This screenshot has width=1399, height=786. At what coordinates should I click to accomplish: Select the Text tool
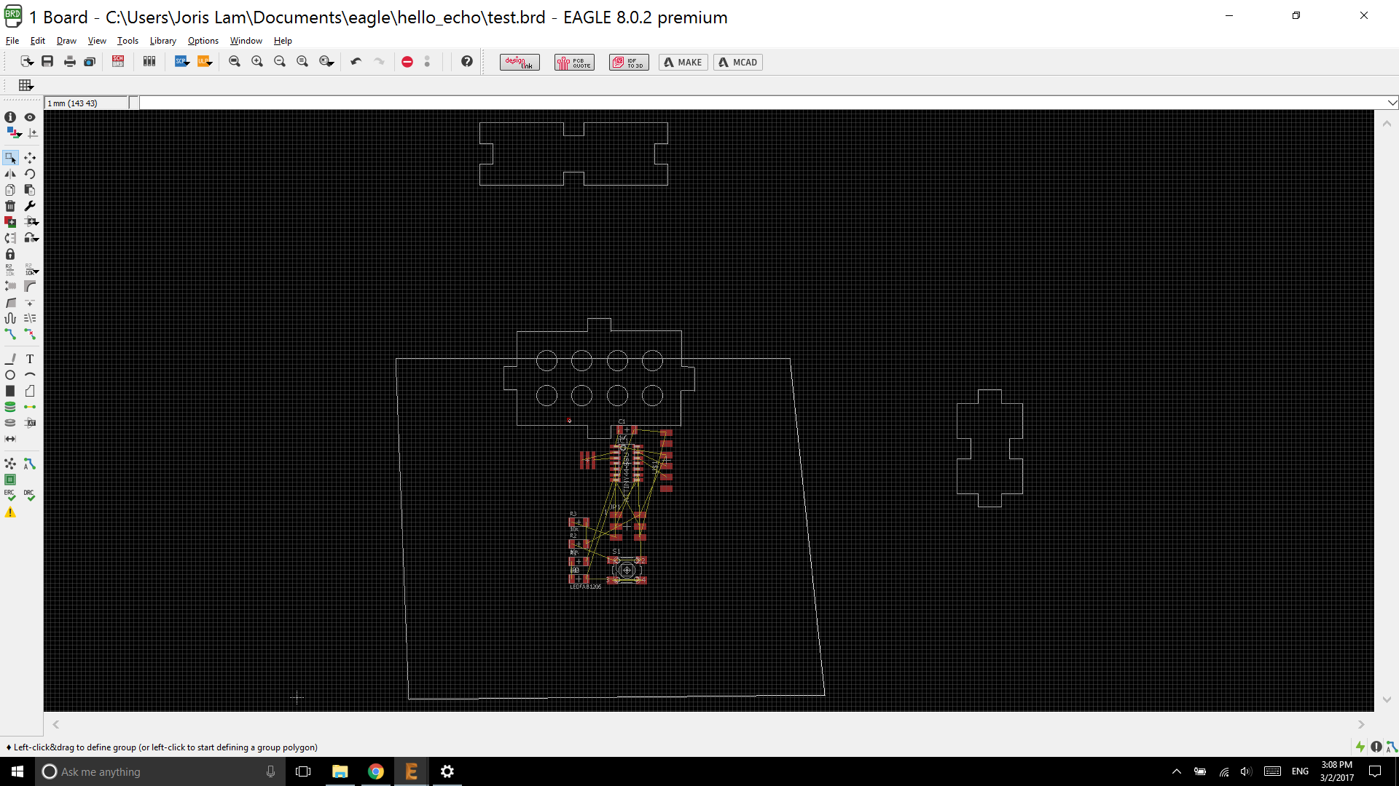30,359
